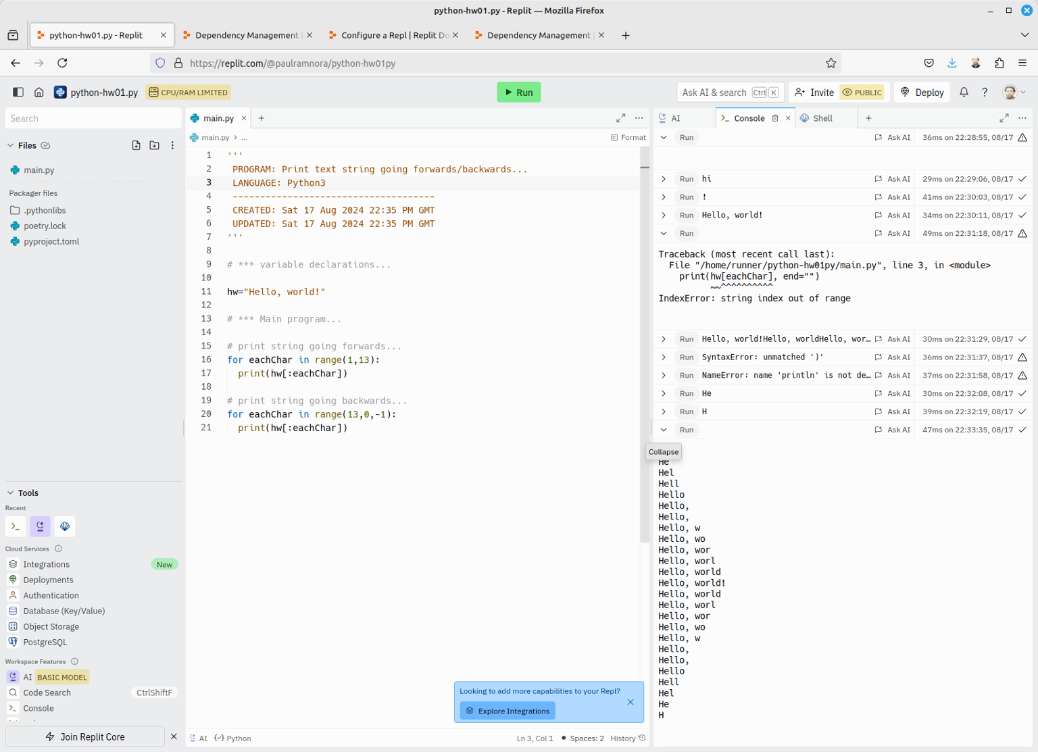The height and width of the screenshot is (752, 1038).
Task: Switch to Configure a Repl browser tab
Action: (x=393, y=35)
